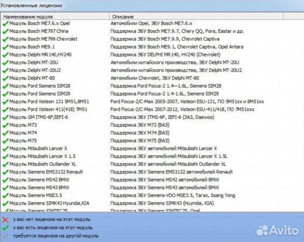Select row text Модуль Siemens MS43 BMW
The height and width of the screenshot is (242, 304).
(x=40, y=187)
